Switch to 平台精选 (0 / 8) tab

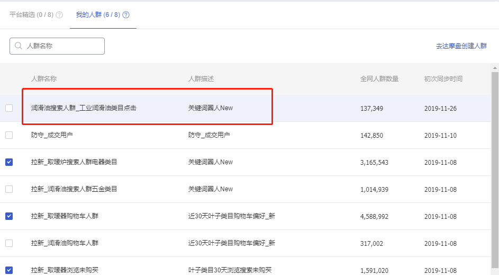pyautogui.click(x=32, y=15)
